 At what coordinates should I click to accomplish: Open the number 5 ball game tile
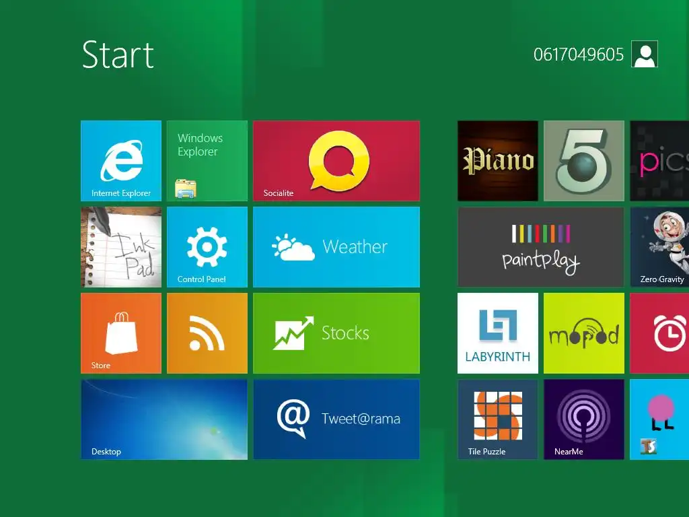coord(583,161)
